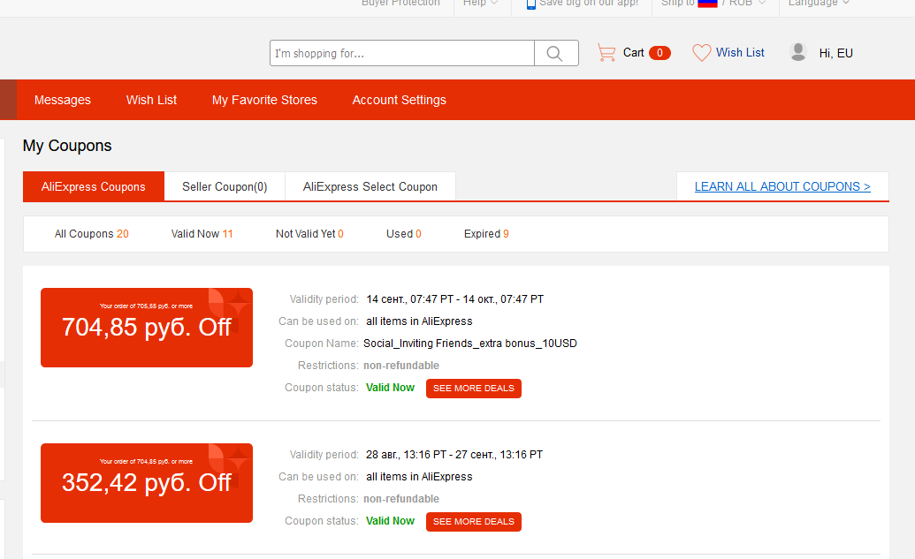Click the magnifying glass search icon
Image resolution: width=915 pixels, height=559 pixels.
(x=555, y=54)
